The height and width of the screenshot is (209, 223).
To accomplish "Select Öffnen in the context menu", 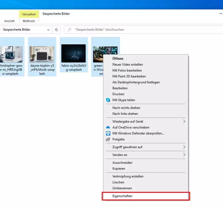I will 118,59.
